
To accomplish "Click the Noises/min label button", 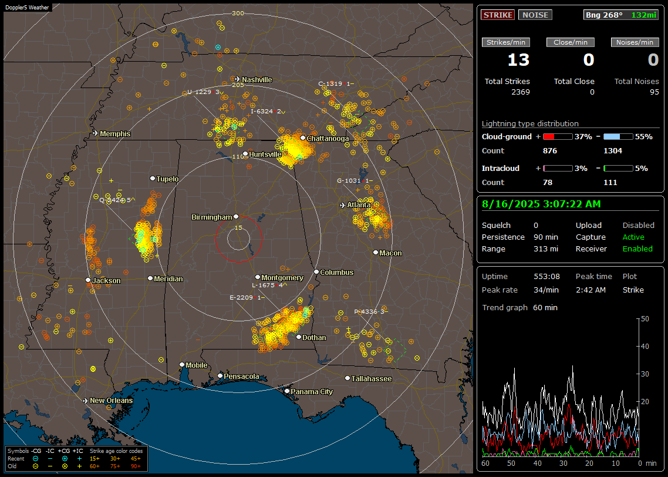I will pos(635,42).
